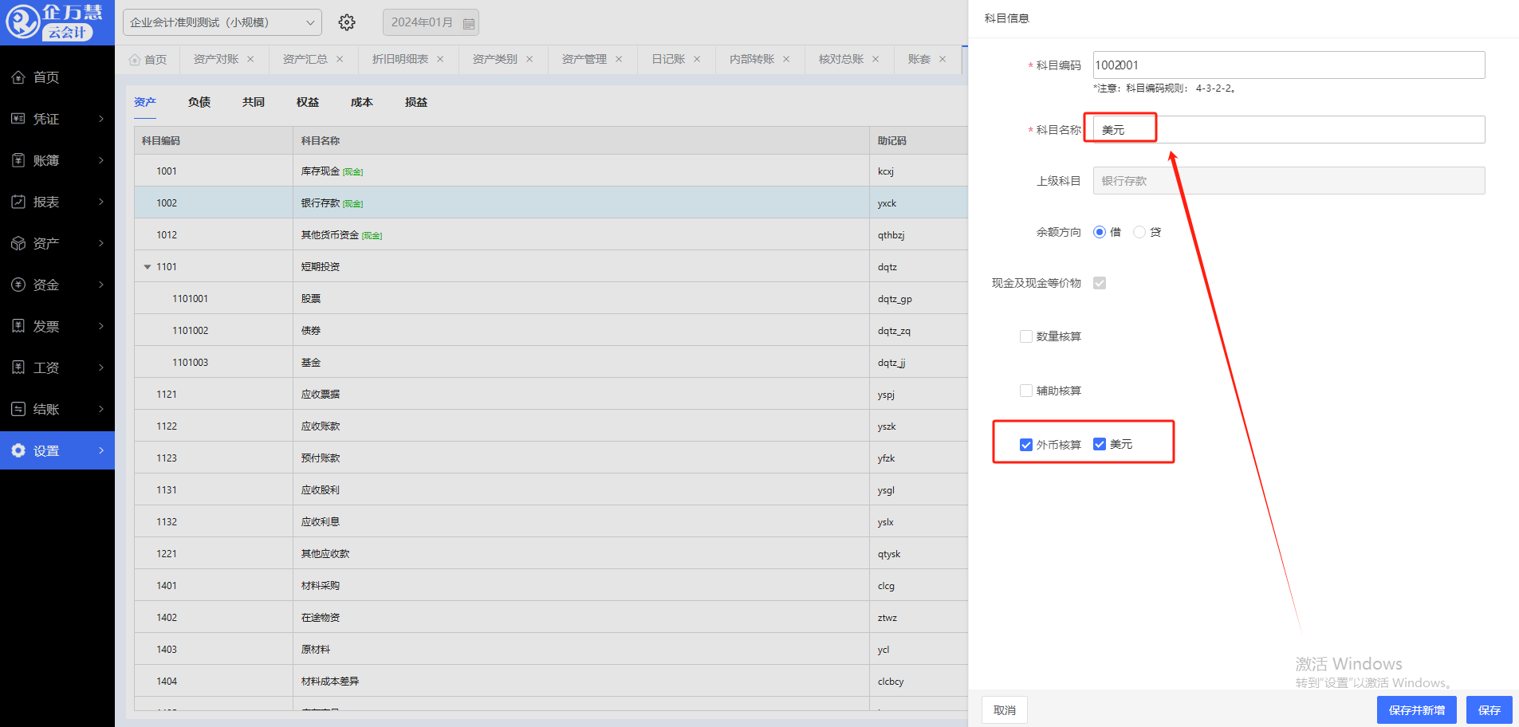Screen dimensions: 1519x727
Task: Switch to the 共同 category tab
Action: click(x=254, y=102)
